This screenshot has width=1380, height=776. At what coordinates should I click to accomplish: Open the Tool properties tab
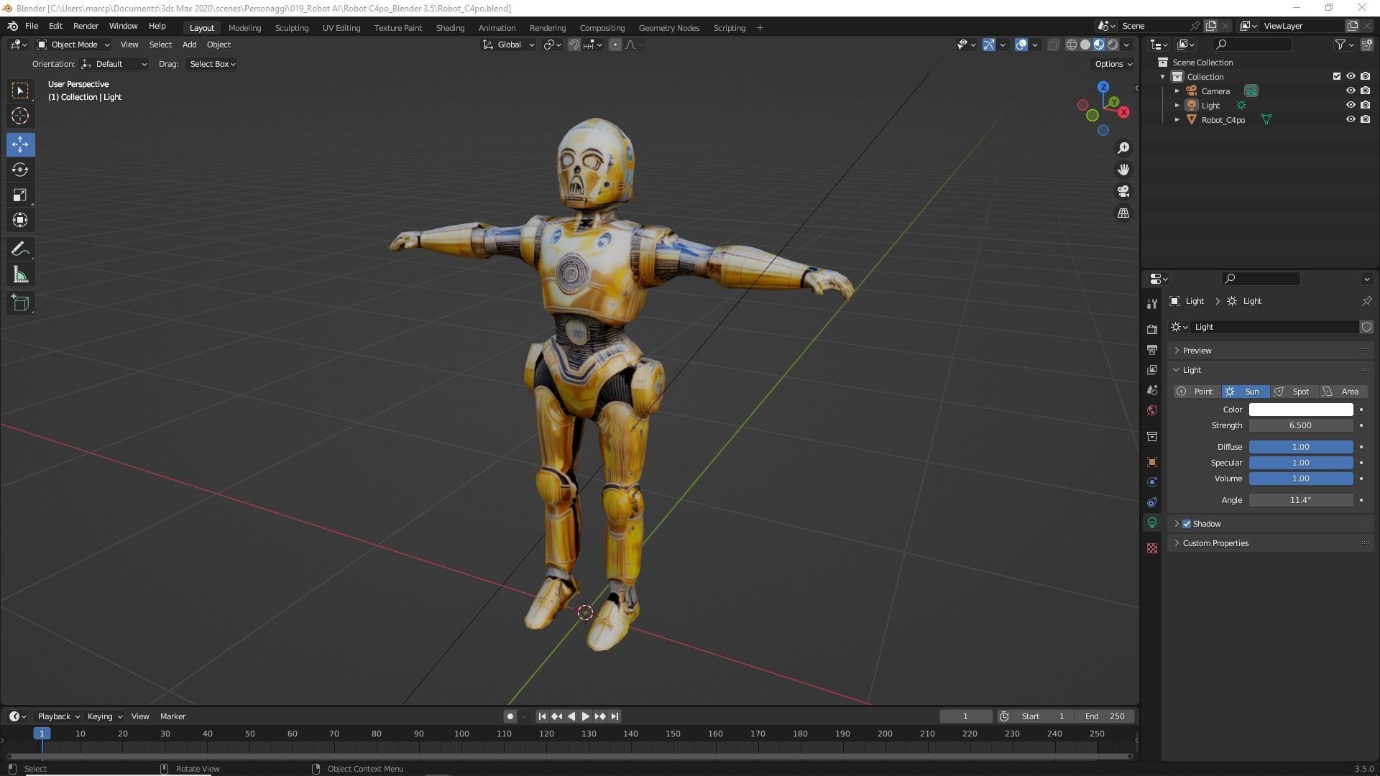[x=1152, y=304]
